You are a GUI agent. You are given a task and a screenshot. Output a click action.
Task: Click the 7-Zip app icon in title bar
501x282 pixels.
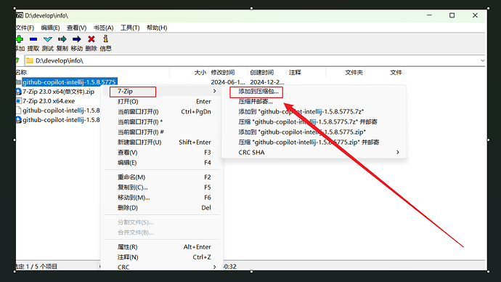(x=20, y=15)
